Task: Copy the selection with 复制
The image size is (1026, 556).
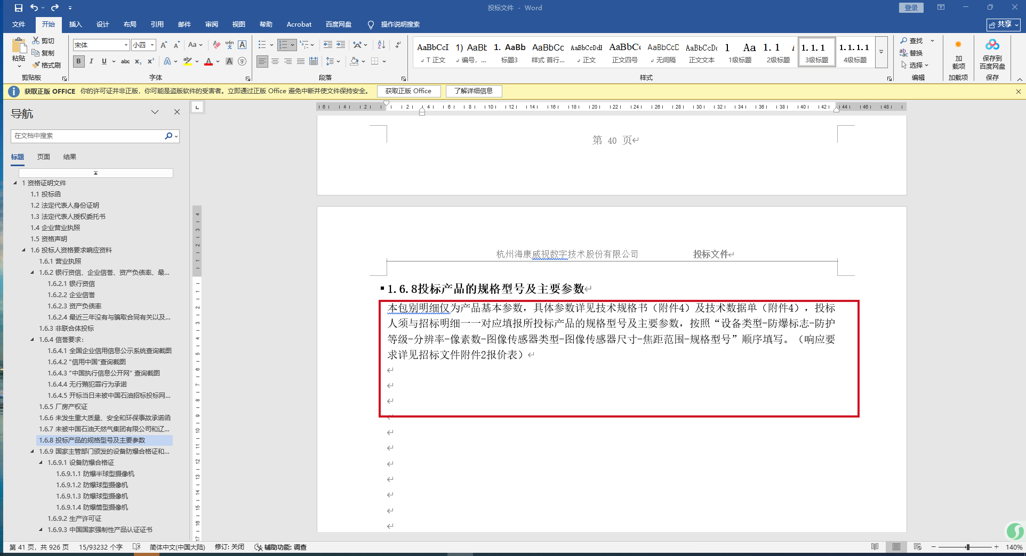Action: 43,53
